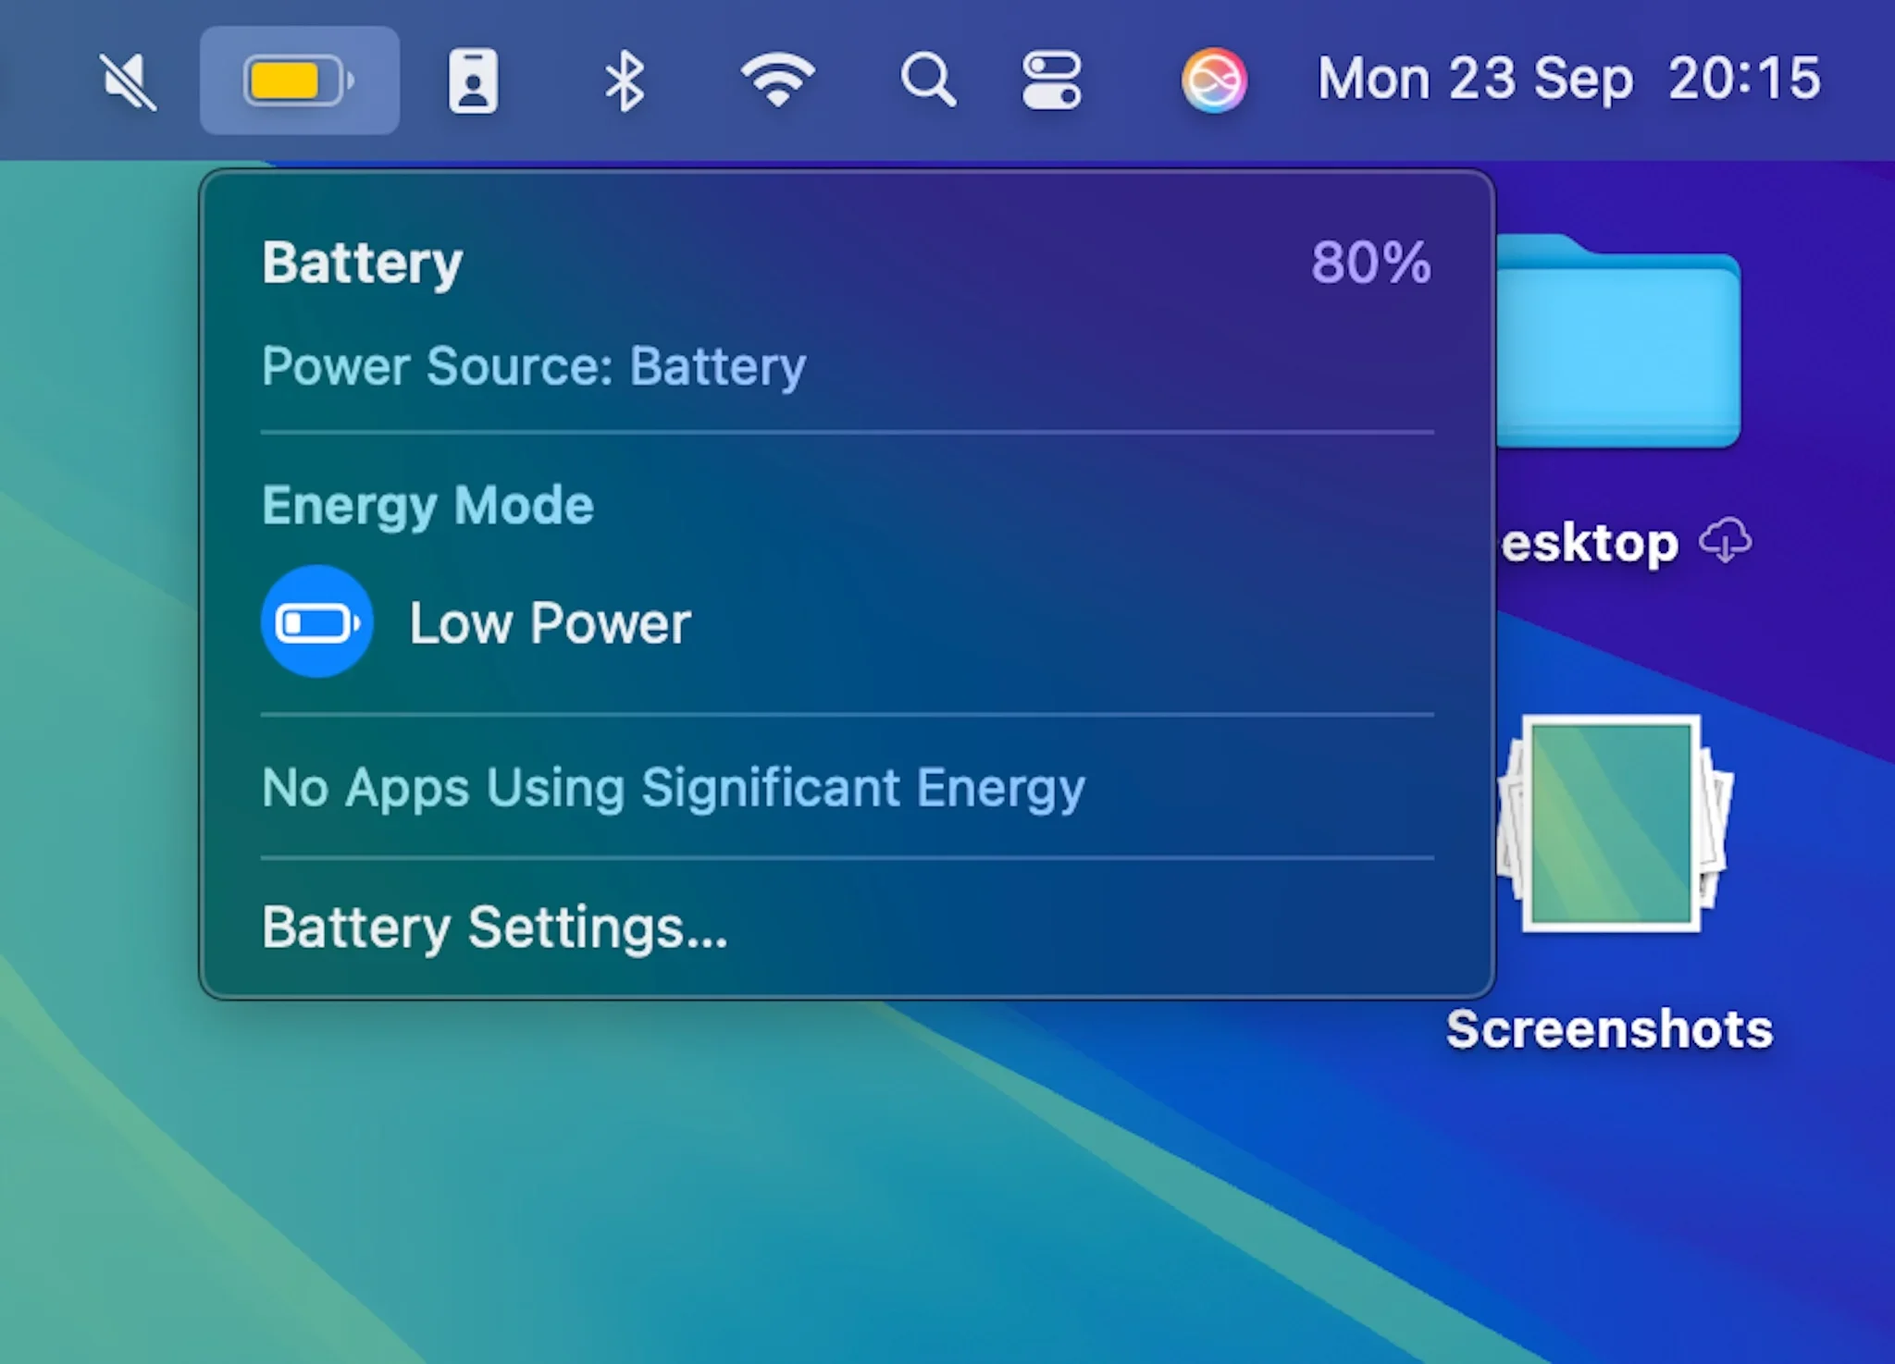This screenshot has height=1364, width=1895.
Task: Open Battery Settings preferences
Action: [493, 926]
